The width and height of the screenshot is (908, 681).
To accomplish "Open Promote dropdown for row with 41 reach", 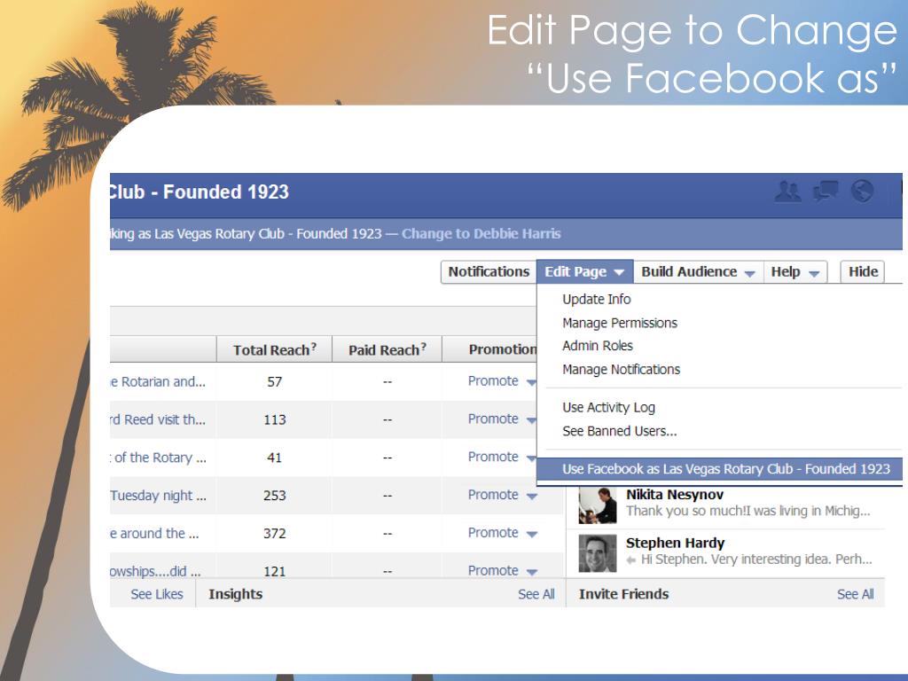I will pyautogui.click(x=502, y=457).
